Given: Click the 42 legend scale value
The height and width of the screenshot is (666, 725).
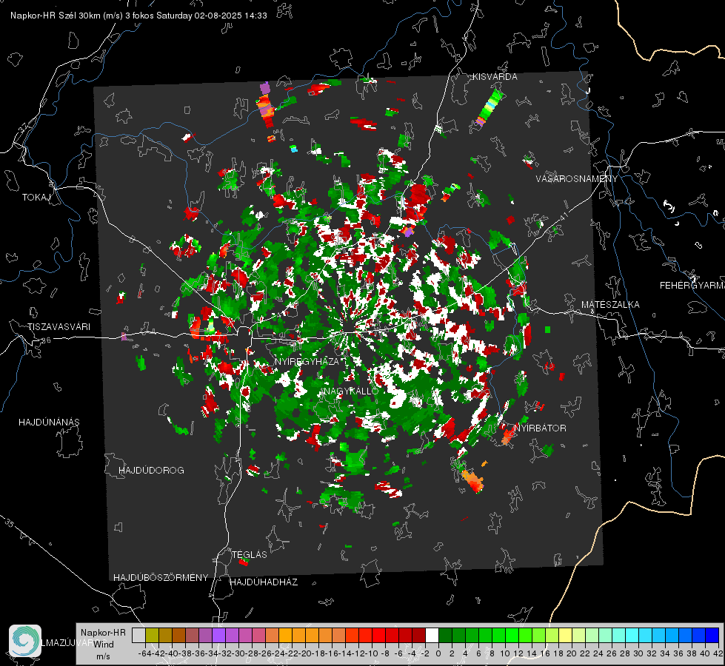Looking at the screenshot, I should (x=718, y=653).
